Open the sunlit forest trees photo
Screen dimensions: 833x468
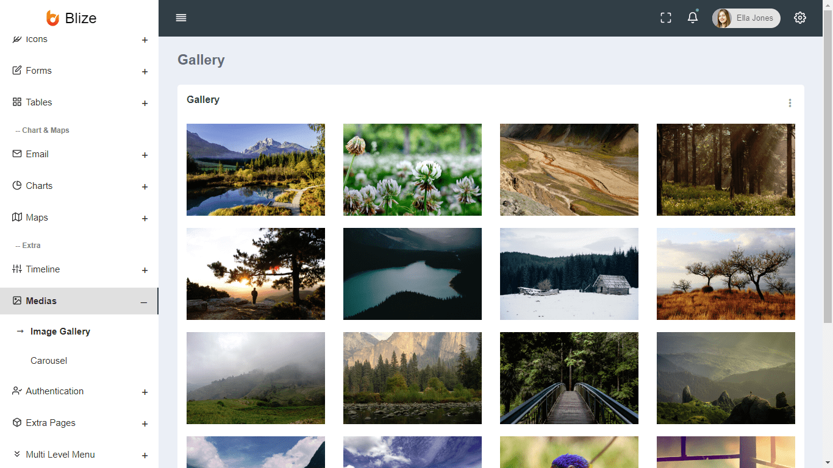point(726,169)
